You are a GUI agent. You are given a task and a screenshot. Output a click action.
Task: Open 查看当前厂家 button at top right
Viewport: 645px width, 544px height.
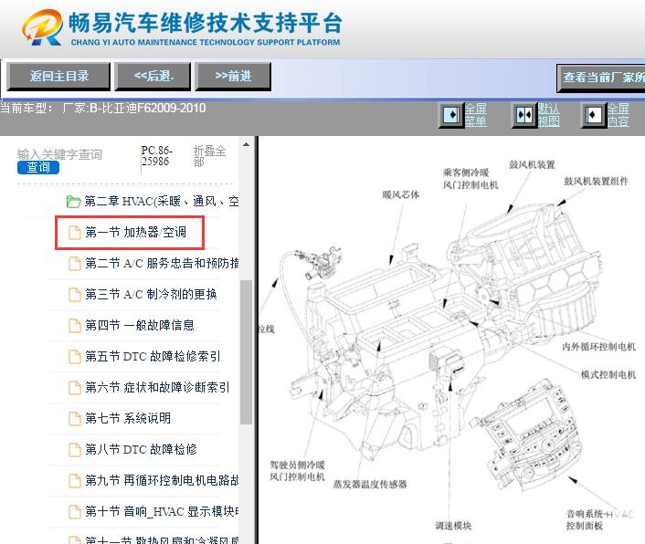[601, 78]
